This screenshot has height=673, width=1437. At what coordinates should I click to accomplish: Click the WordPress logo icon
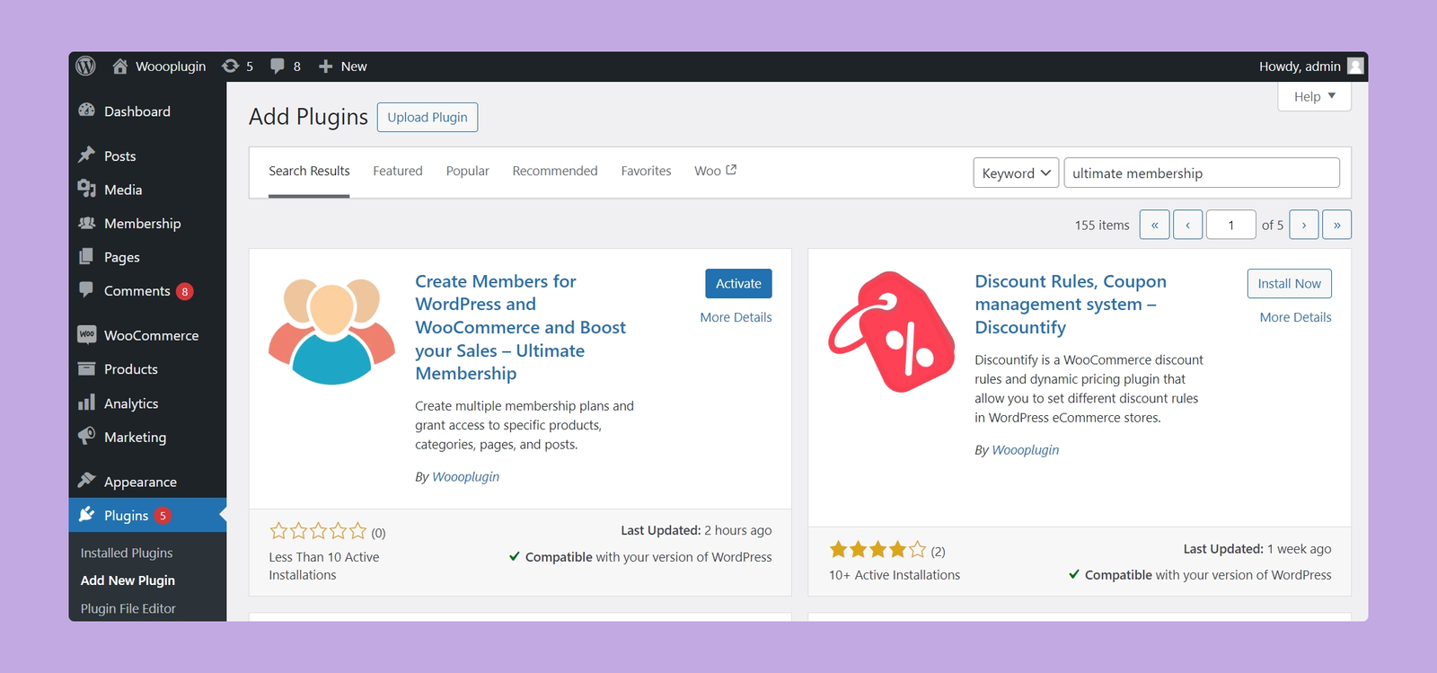(x=86, y=66)
